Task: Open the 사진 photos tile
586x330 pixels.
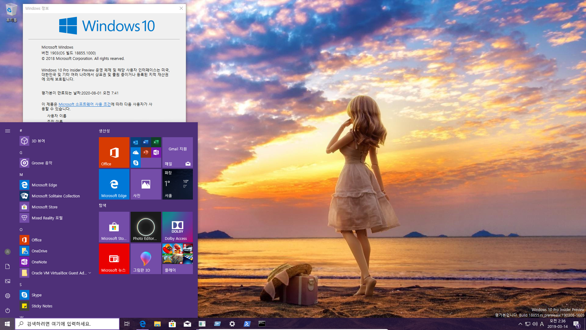Action: pyautogui.click(x=146, y=184)
